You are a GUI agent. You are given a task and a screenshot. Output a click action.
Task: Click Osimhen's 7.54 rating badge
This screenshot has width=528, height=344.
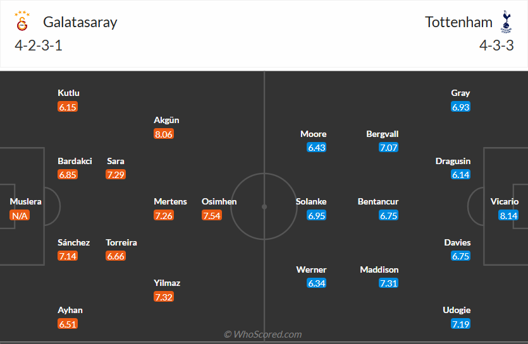coord(212,216)
